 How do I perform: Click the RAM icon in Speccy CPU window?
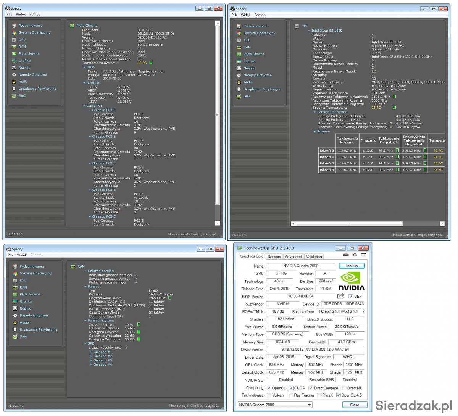coord(239,47)
